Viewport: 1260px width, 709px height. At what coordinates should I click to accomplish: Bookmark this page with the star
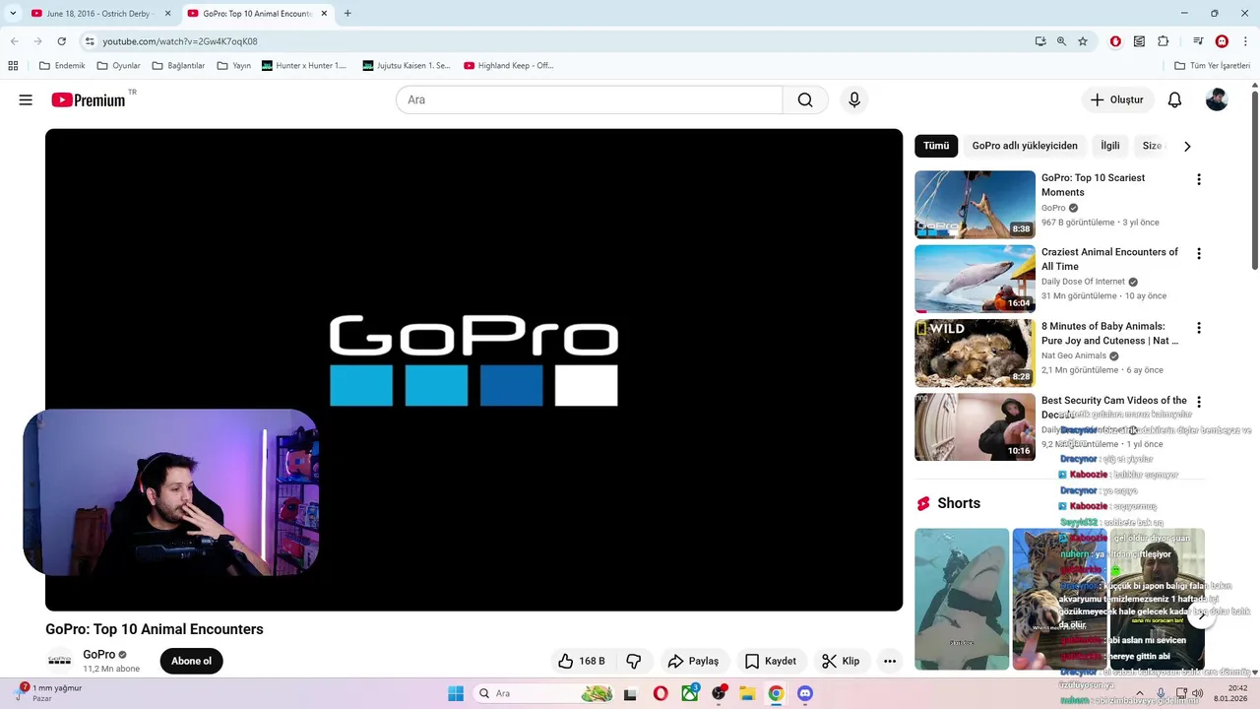click(x=1083, y=41)
